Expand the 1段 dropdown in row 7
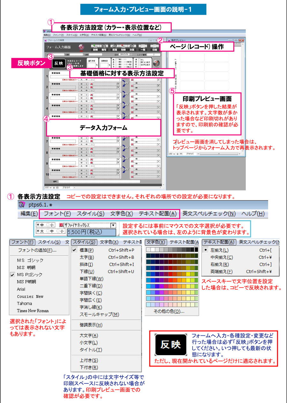Image resolution: width=287 pixels, height=403 pixels. click(158, 140)
